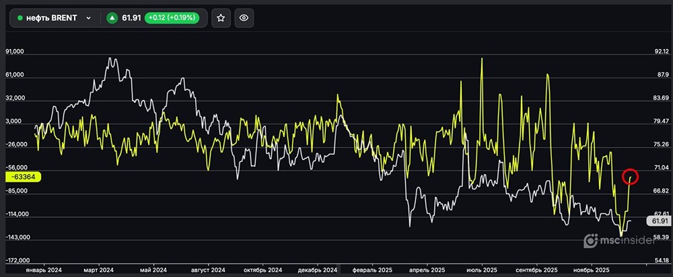Add chart to favorites with star icon
The width and height of the screenshot is (673, 277).
(221, 18)
